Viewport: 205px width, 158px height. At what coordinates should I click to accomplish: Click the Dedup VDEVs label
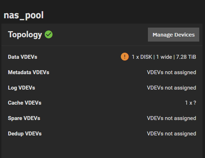pos(25,134)
